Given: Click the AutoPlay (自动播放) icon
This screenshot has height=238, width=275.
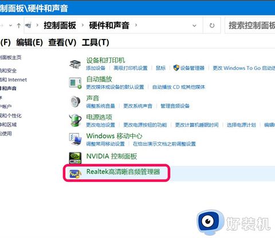Looking at the screenshot, I should tap(75, 83).
